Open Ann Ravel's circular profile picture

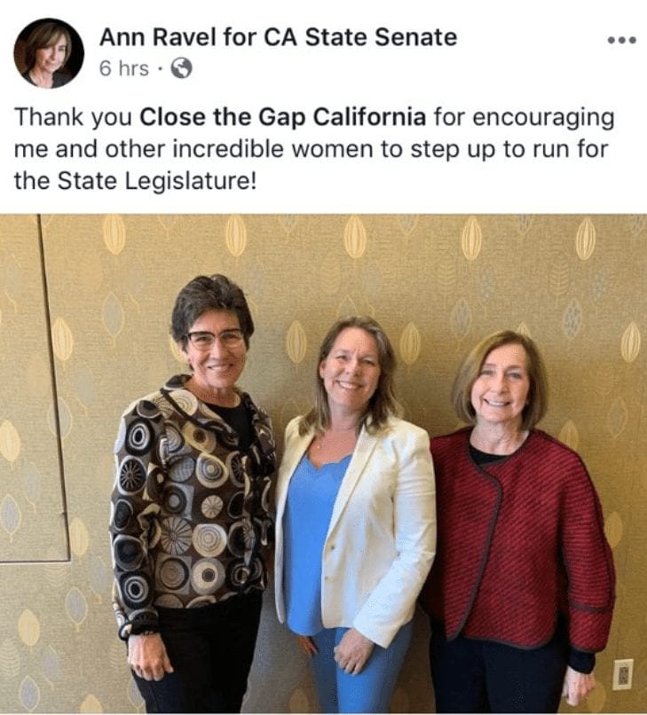click(49, 53)
